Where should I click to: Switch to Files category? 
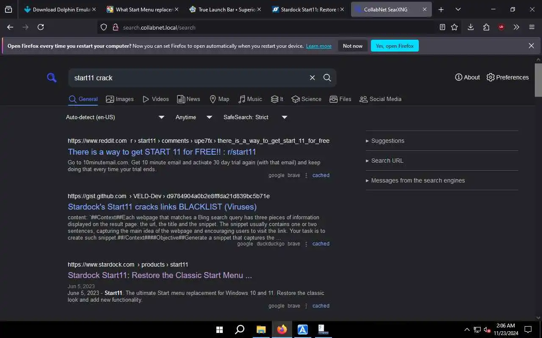[340, 99]
